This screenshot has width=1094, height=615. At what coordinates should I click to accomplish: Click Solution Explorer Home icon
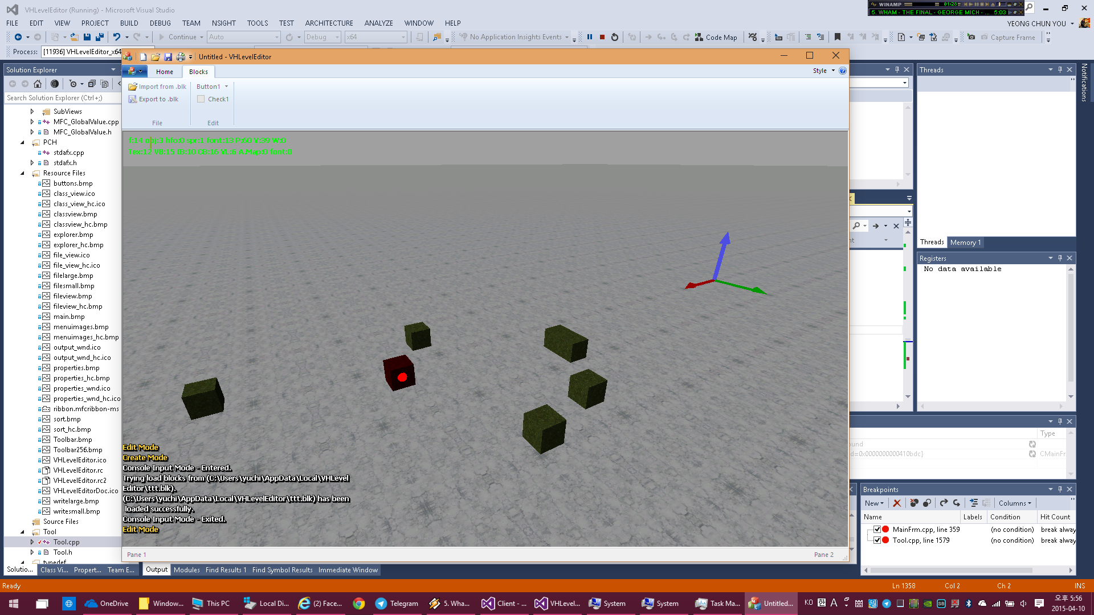coord(38,84)
